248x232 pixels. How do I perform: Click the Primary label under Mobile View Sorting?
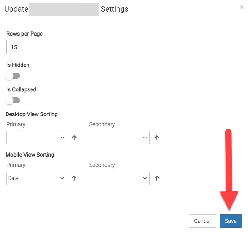[16, 165]
